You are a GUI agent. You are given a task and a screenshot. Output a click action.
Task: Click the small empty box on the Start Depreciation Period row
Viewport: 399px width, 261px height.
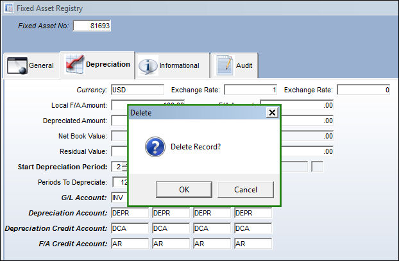[317, 167]
